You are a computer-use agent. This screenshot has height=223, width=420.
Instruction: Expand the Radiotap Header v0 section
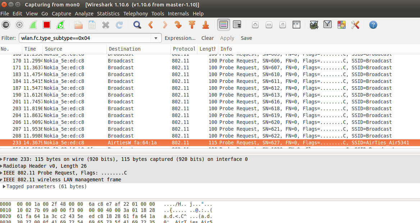pyautogui.click(x=2, y=166)
